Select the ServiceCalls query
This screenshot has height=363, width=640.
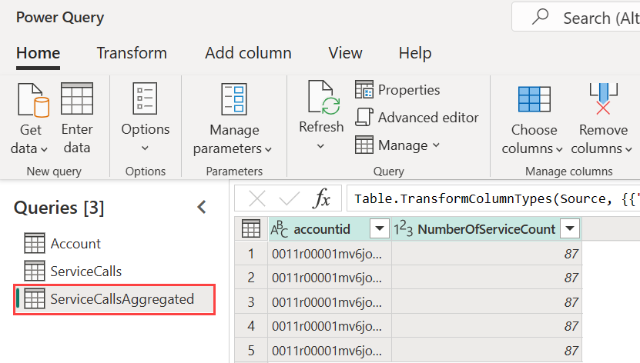coord(85,271)
